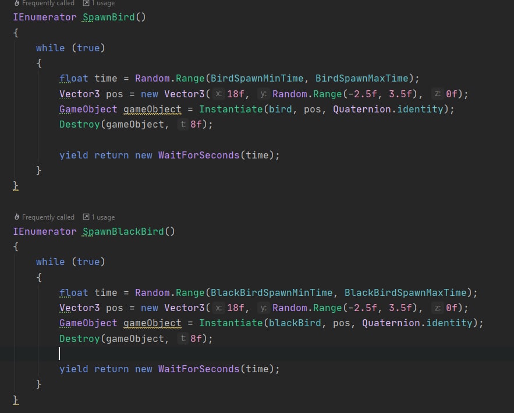
Task: Click the BirdSpawnMaxTime argument
Action: (x=362, y=79)
